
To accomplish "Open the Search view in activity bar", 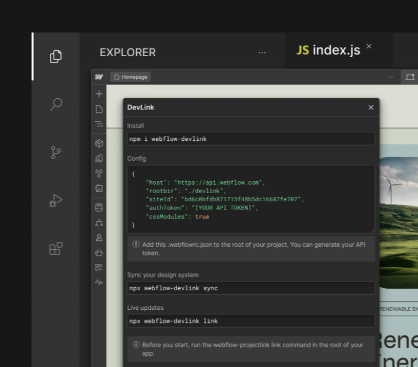I will click(56, 104).
